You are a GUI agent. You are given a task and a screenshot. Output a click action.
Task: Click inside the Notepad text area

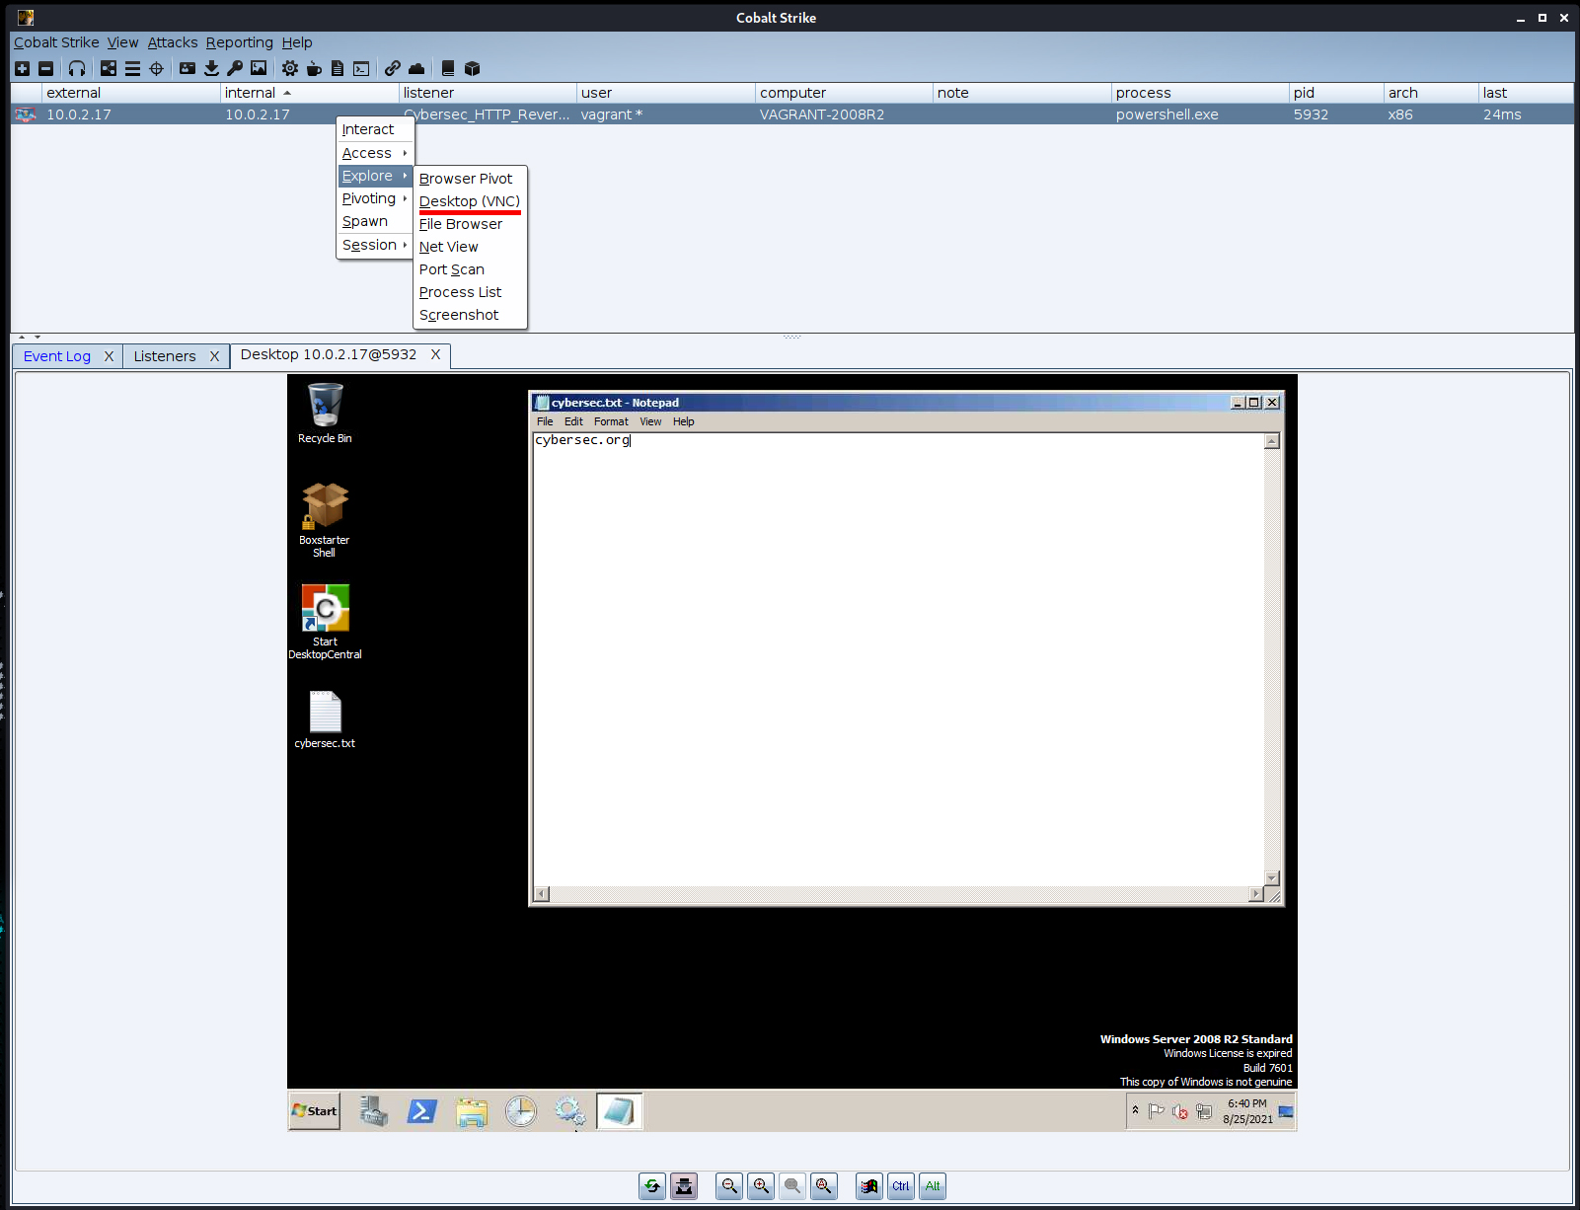(x=898, y=659)
